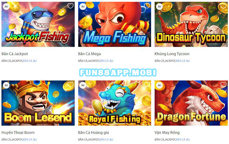Click JILI badge on Mega Fishing thumbnail
Viewport: 229px width, 144px height.
[x=83, y=7]
